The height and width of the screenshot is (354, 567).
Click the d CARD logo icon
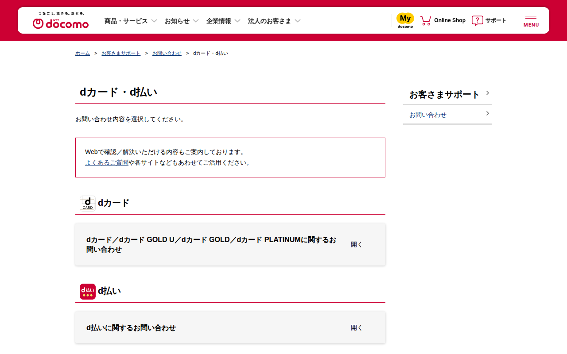(x=88, y=203)
